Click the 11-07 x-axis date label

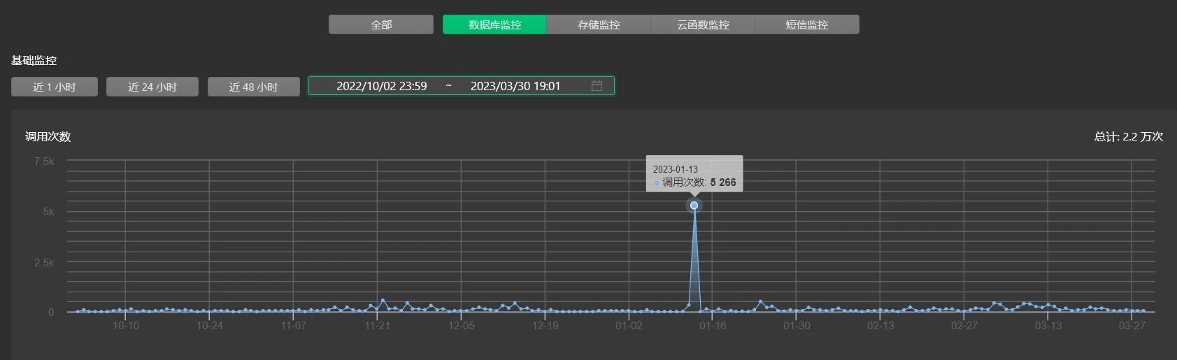(x=294, y=326)
